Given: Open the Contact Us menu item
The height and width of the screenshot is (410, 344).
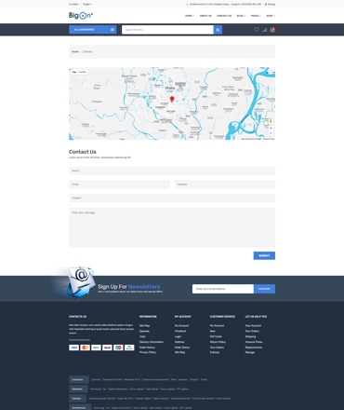Looking at the screenshot, I should coord(224,16).
